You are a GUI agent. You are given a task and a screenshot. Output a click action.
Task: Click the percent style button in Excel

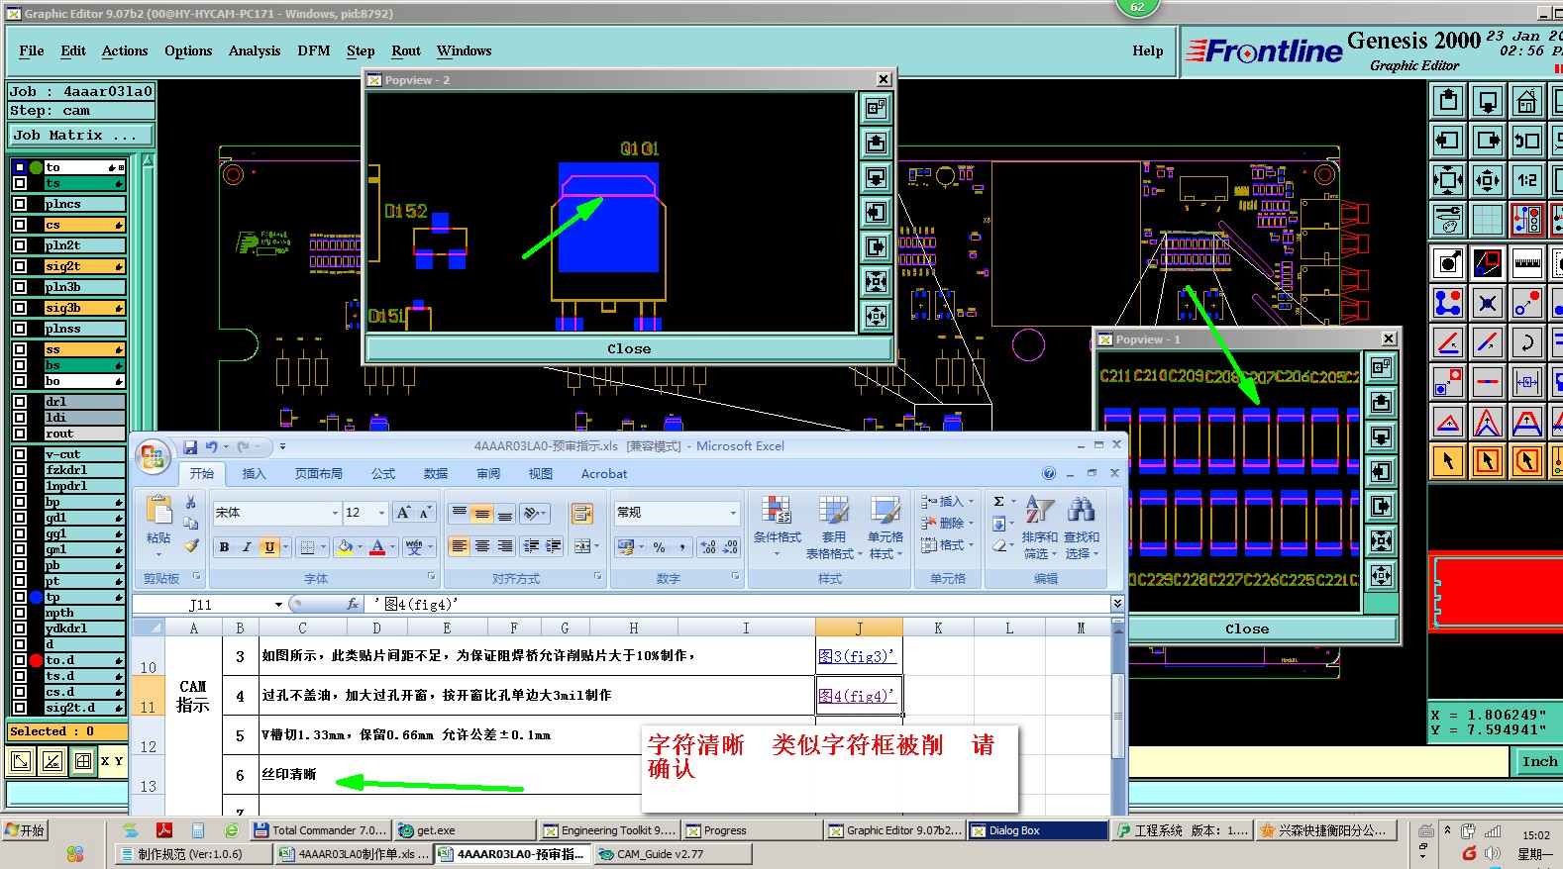(659, 546)
